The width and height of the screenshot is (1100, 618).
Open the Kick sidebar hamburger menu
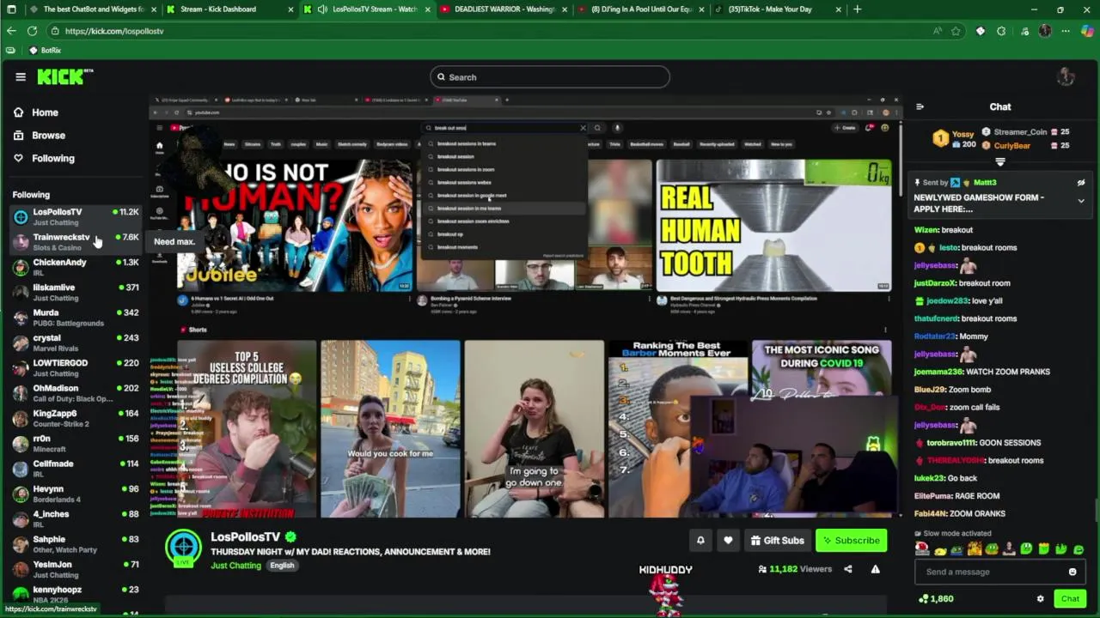pos(21,77)
